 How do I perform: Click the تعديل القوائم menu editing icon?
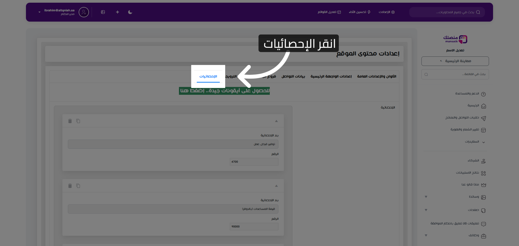(339, 12)
